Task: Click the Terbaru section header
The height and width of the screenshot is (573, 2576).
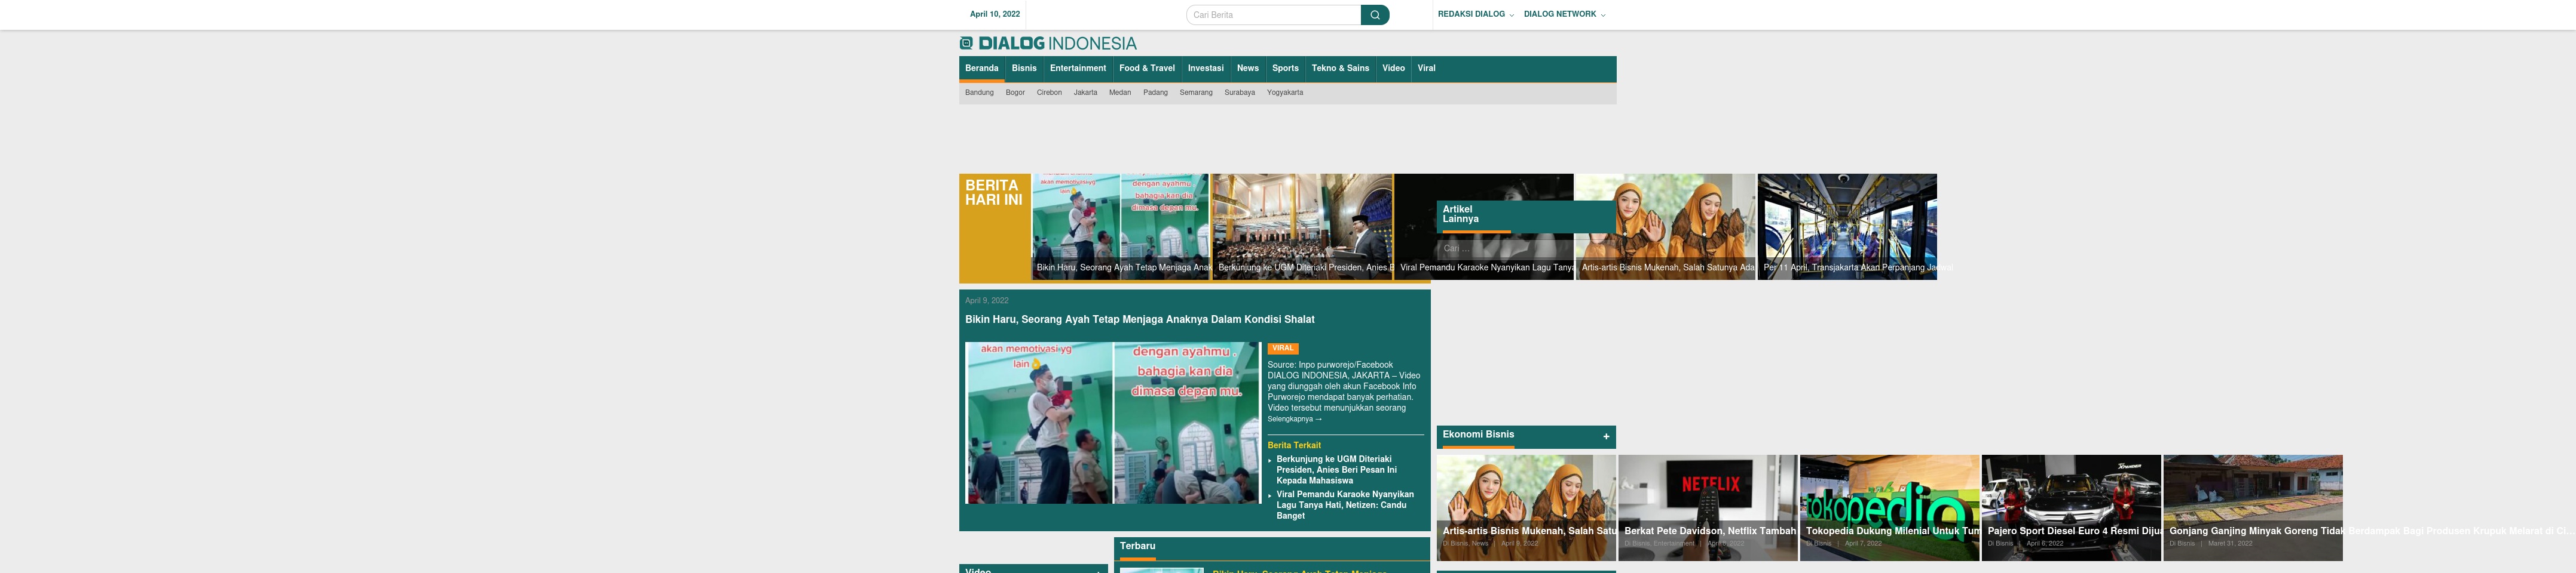Action: pos(1137,546)
